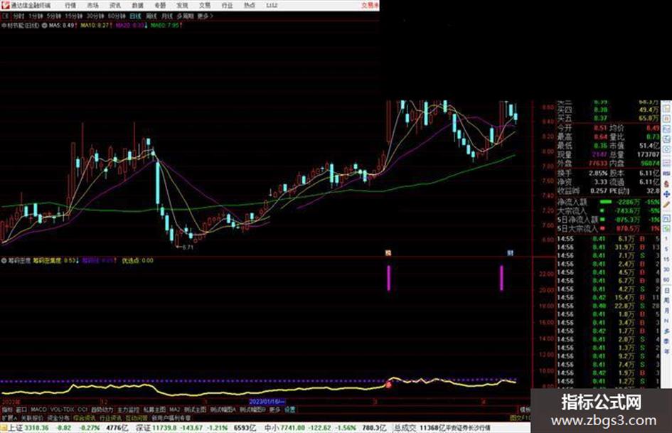
Task: Open the 资讯 menu
Action: [x=115, y=6]
